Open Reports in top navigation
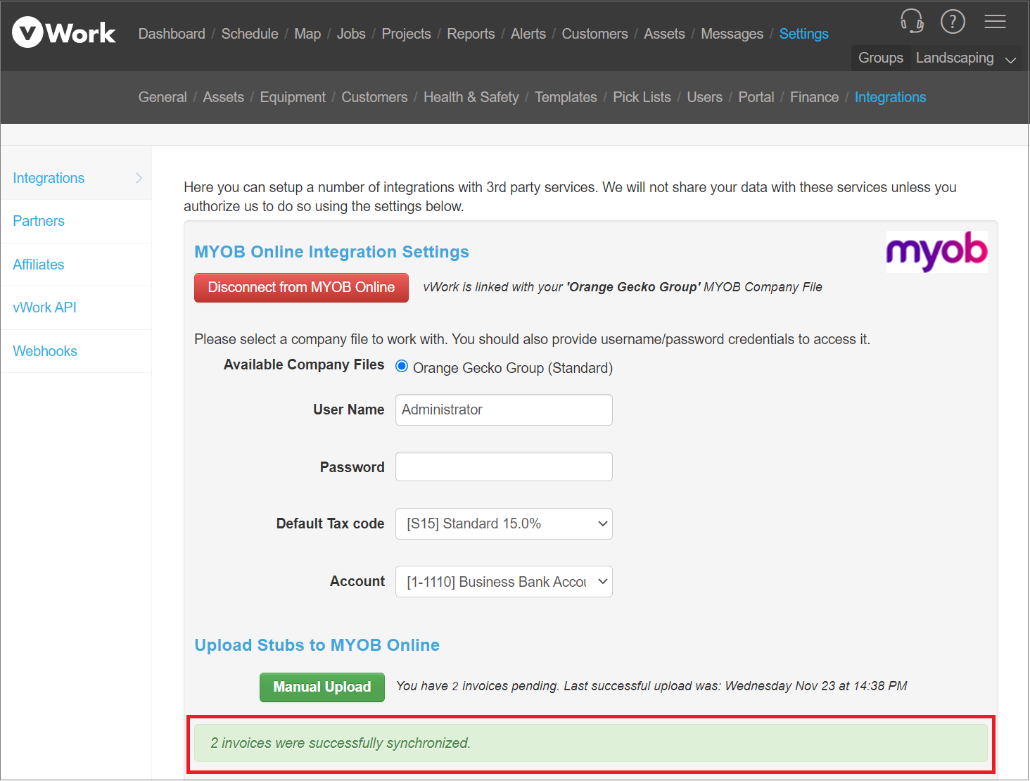This screenshot has height=781, width=1030. click(471, 34)
